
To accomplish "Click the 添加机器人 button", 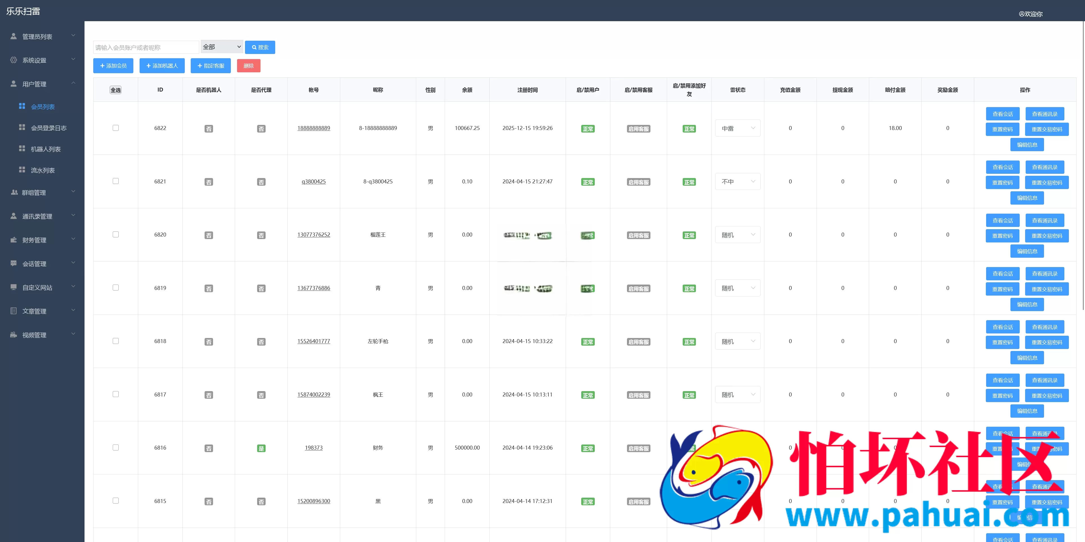I will click(x=162, y=66).
